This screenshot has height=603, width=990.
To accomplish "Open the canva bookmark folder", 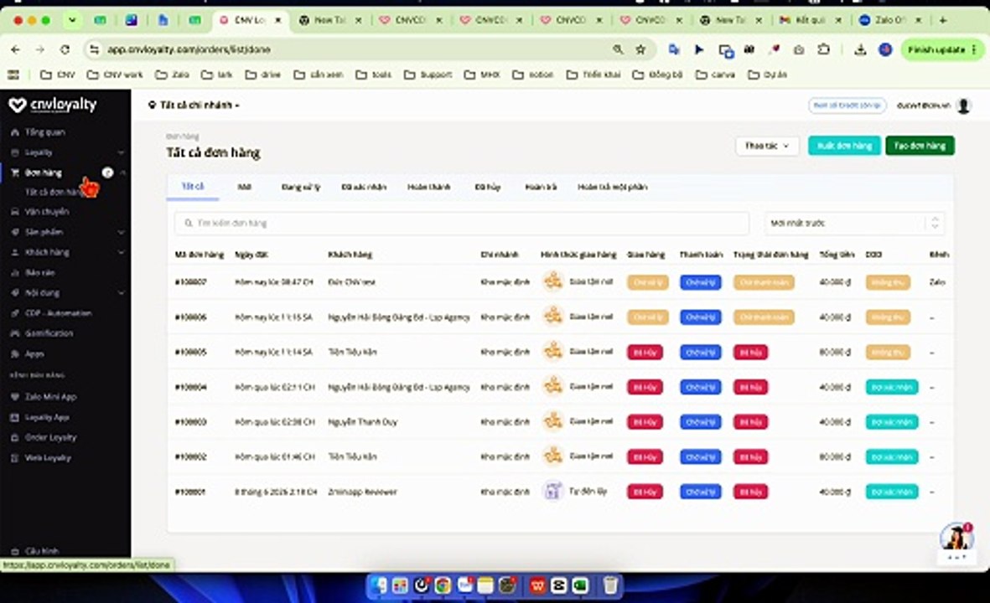I will (715, 75).
